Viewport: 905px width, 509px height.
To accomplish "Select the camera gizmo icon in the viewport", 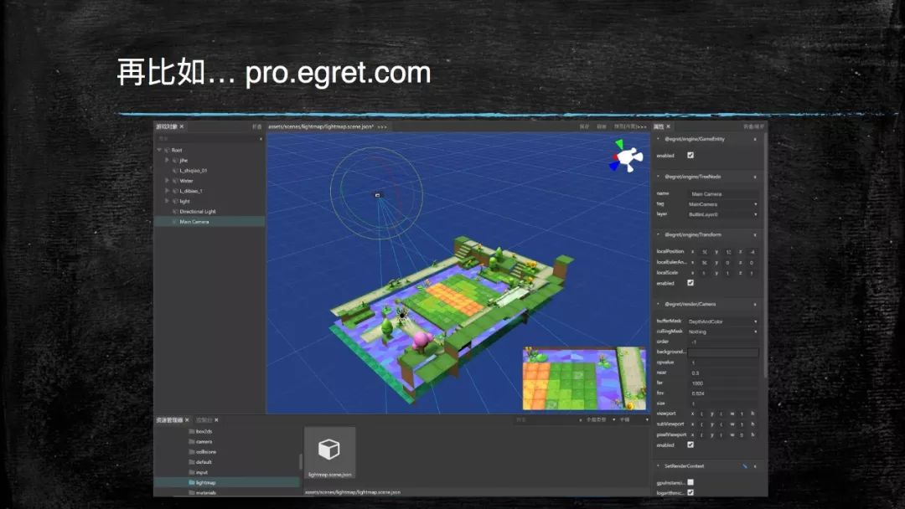I will [378, 195].
